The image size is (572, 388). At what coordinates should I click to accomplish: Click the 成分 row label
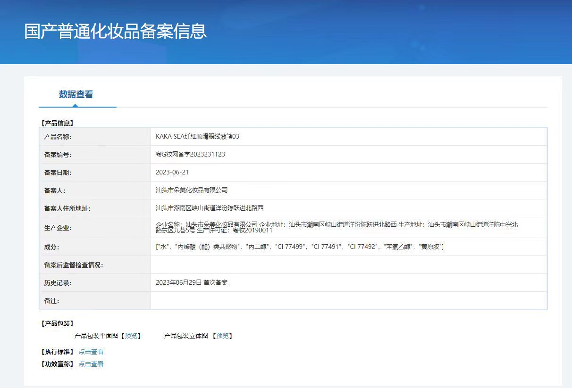pos(51,247)
